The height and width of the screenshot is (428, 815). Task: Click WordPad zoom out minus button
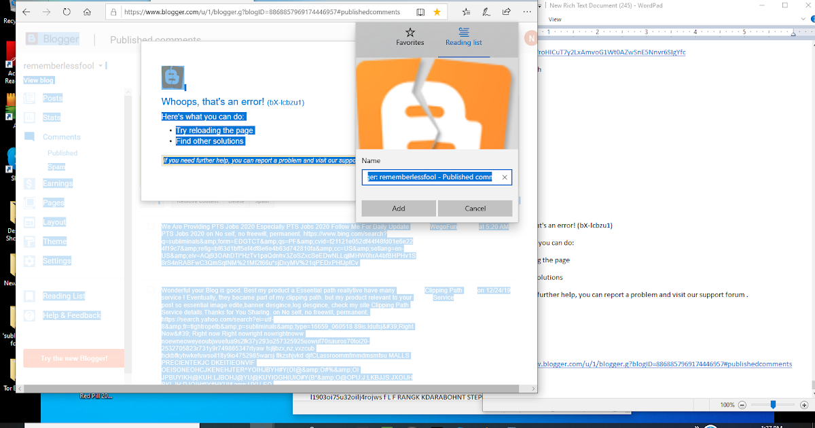[x=742, y=405]
